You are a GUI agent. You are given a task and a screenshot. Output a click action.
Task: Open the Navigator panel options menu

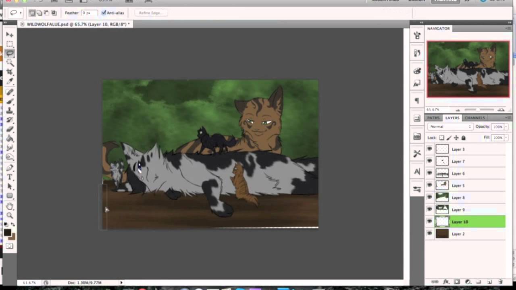click(509, 28)
